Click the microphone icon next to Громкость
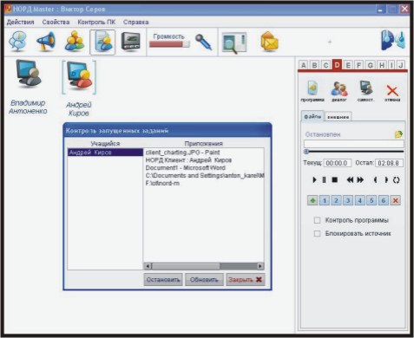Viewport: 414px width, 338px height. tap(204, 42)
